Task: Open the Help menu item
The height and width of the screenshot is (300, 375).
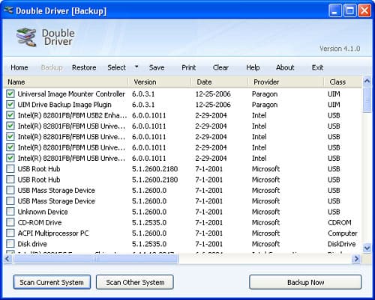Action: 253,67
